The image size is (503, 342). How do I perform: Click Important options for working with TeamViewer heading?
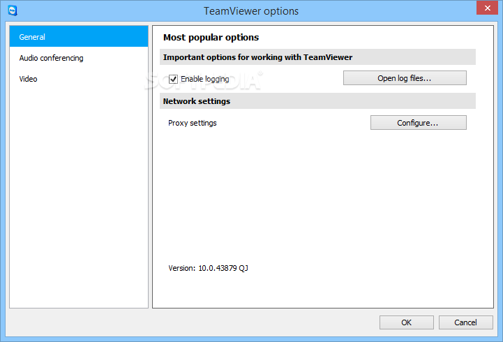(x=257, y=57)
